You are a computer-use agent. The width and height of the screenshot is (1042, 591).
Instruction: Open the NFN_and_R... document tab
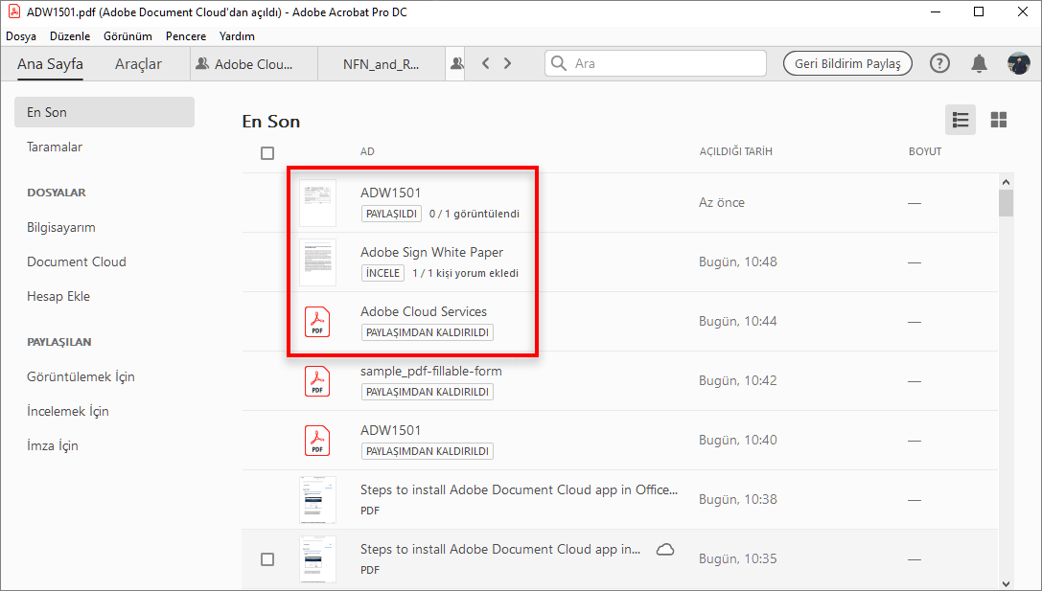coord(381,64)
